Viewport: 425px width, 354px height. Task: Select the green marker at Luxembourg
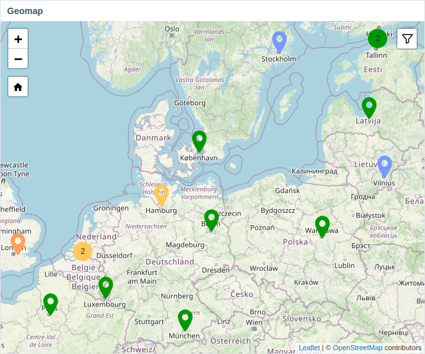[106, 287]
